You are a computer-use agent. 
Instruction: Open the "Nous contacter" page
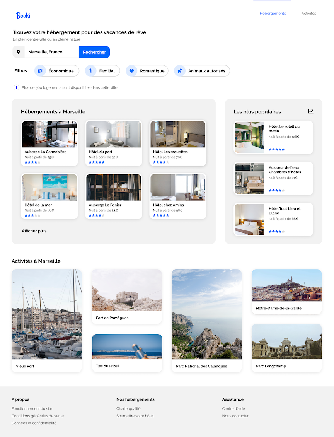tap(235, 416)
